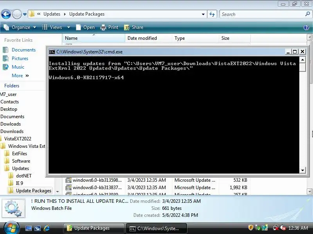313x234 pixels.
Task: Click the 532 KB size cell
Action: tap(240, 180)
